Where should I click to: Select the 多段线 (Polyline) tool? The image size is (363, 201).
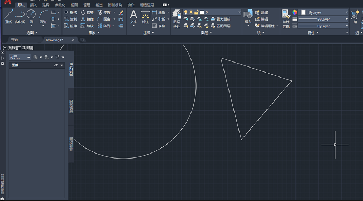coord(20,17)
